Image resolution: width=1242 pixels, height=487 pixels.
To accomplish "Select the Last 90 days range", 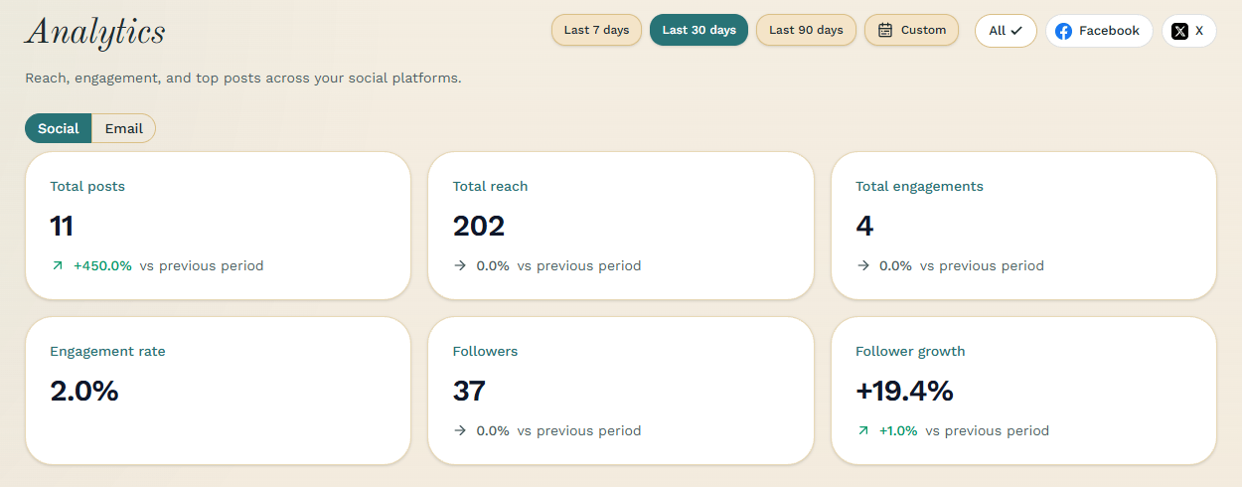I will 806,30.
